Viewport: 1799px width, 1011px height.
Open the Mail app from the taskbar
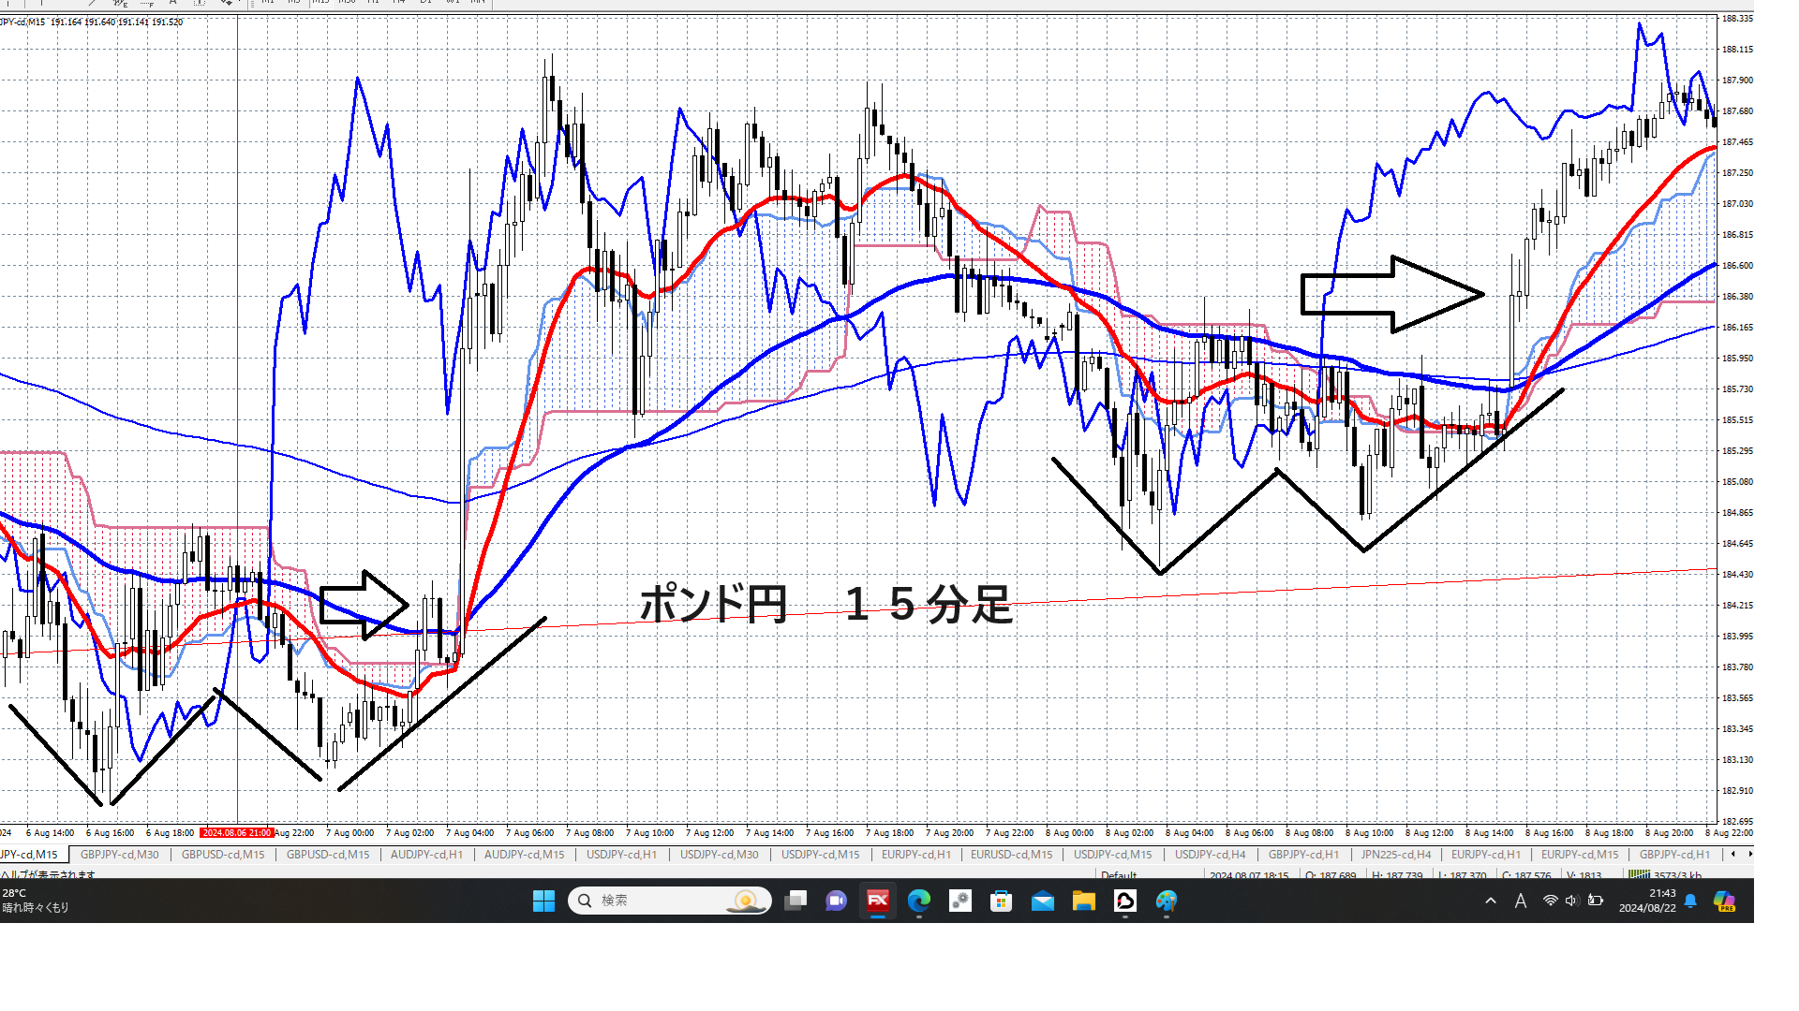(x=1043, y=901)
